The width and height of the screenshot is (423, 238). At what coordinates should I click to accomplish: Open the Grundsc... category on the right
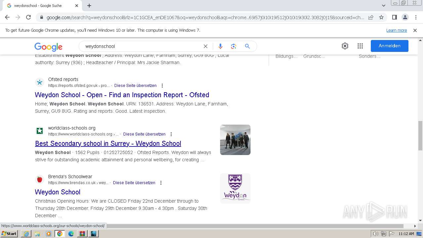tap(314, 56)
